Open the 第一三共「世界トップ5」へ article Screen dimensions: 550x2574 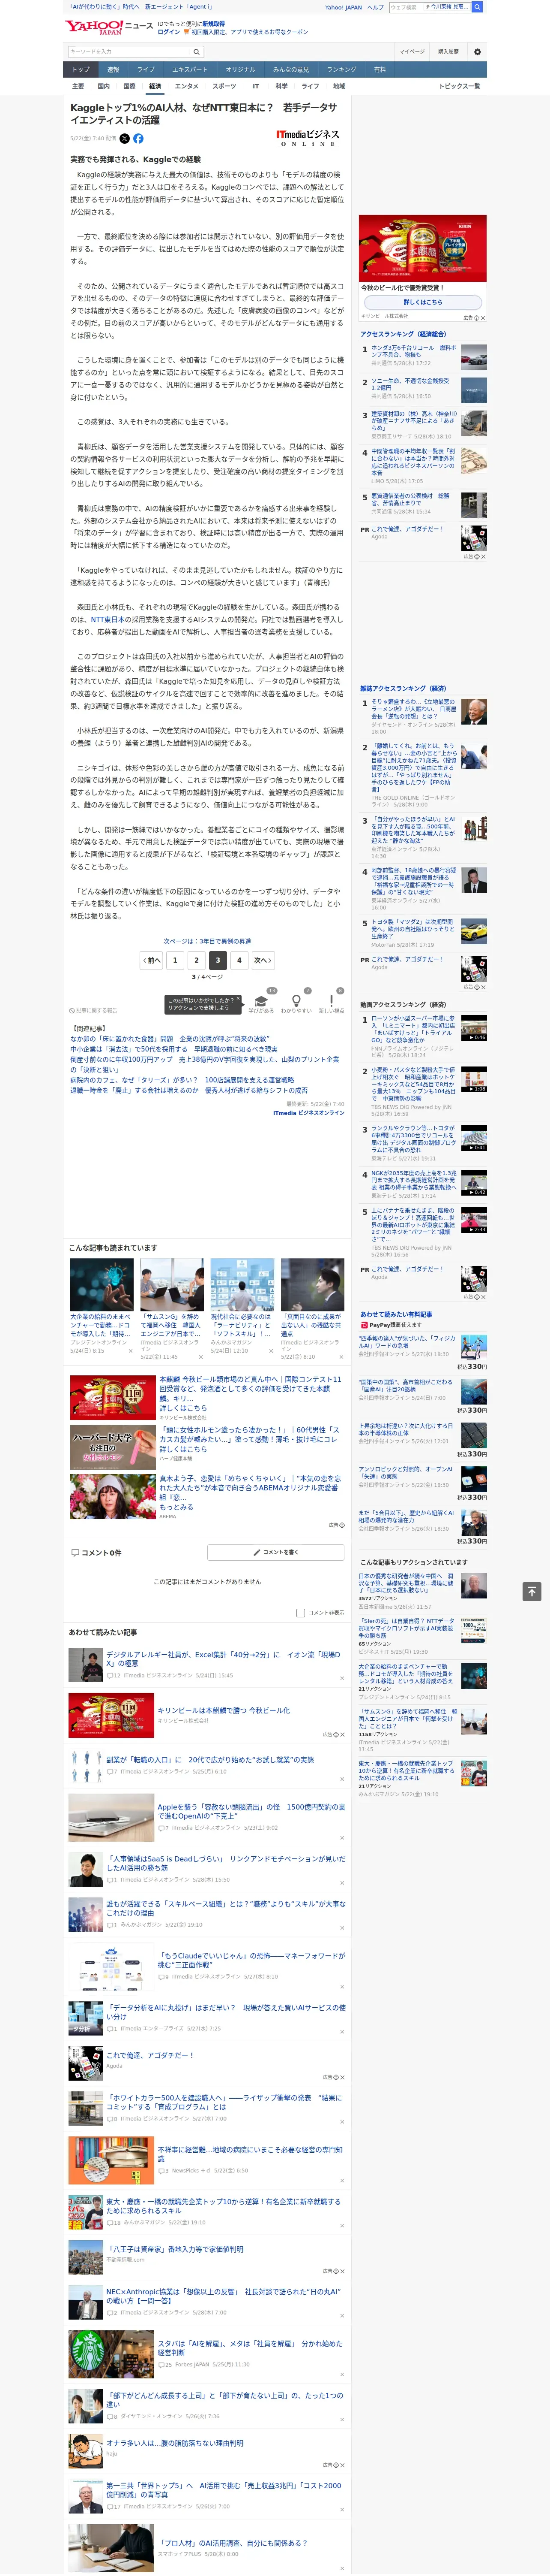(x=224, y=2489)
